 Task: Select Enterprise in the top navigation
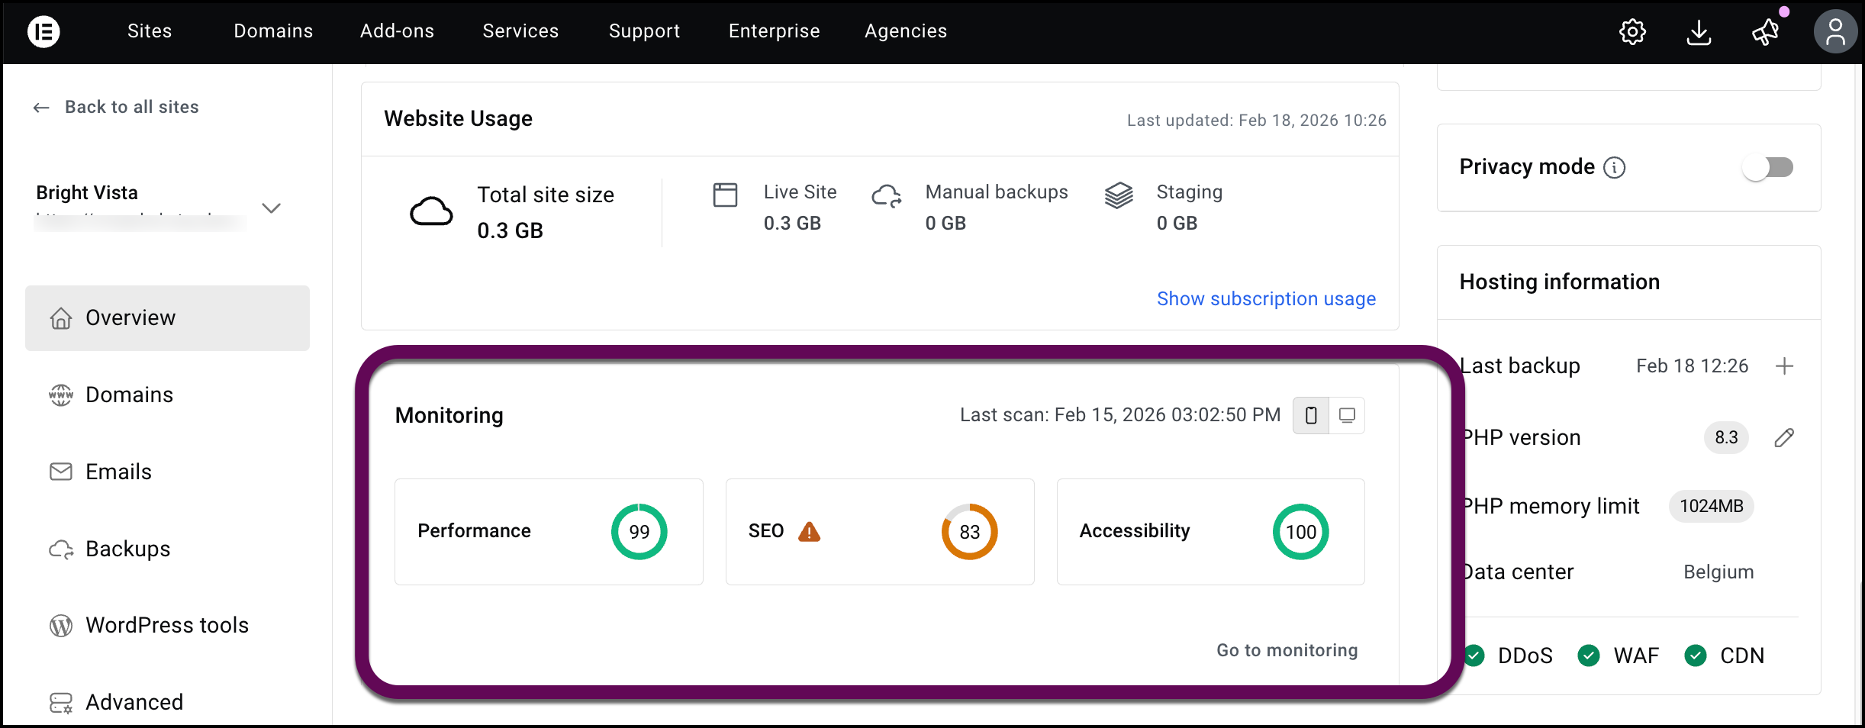click(774, 31)
